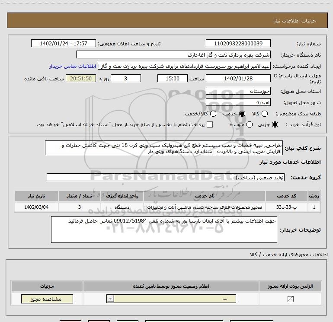
Task: Click the شرح کلی نیاز description box
Action: [x=164, y=148]
